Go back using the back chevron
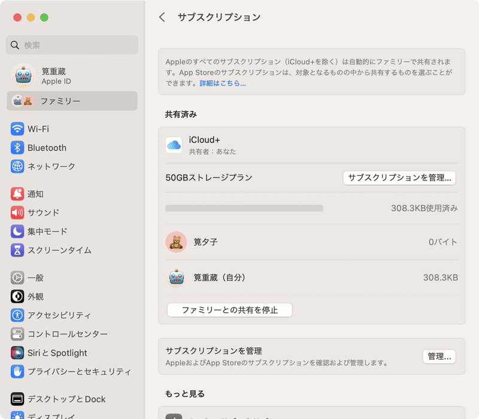479x419 pixels. tap(162, 17)
